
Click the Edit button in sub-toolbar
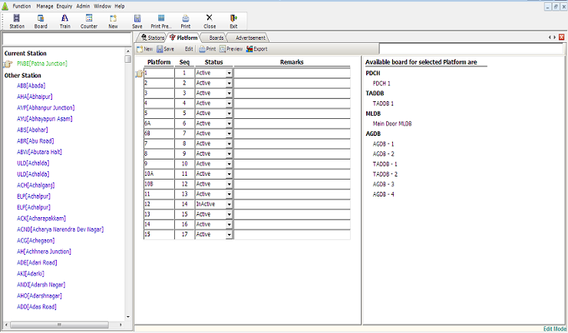tap(189, 49)
